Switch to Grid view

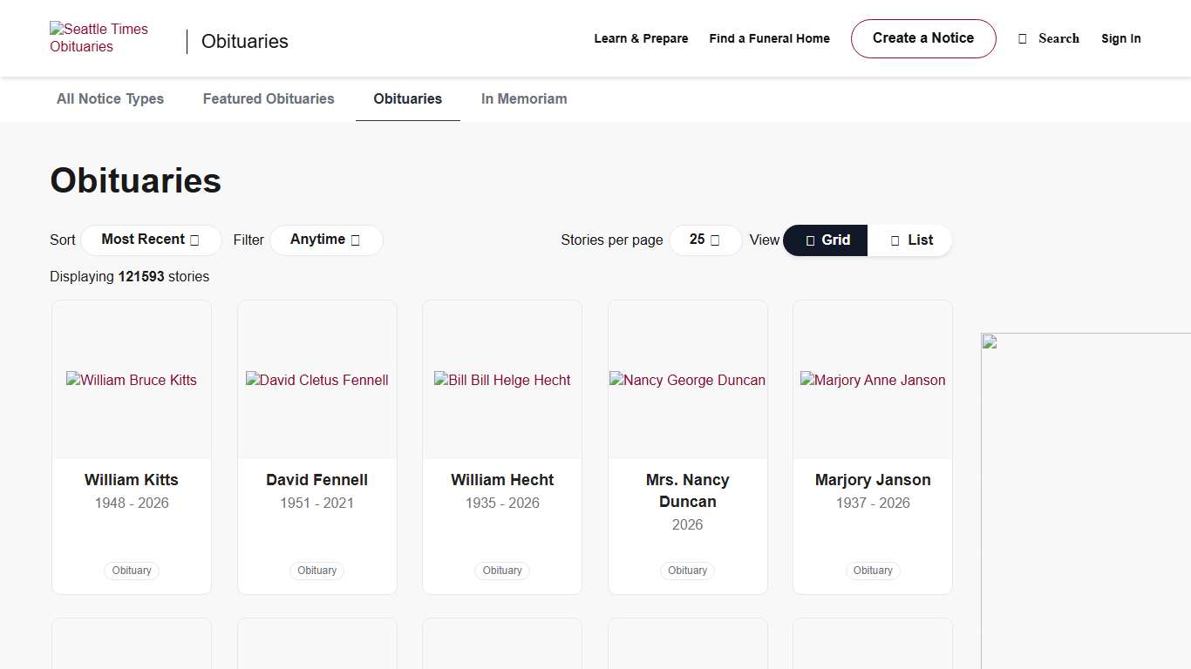click(826, 240)
